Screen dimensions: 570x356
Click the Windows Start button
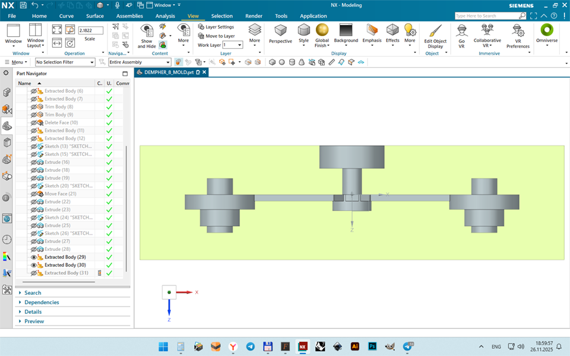[x=163, y=347]
